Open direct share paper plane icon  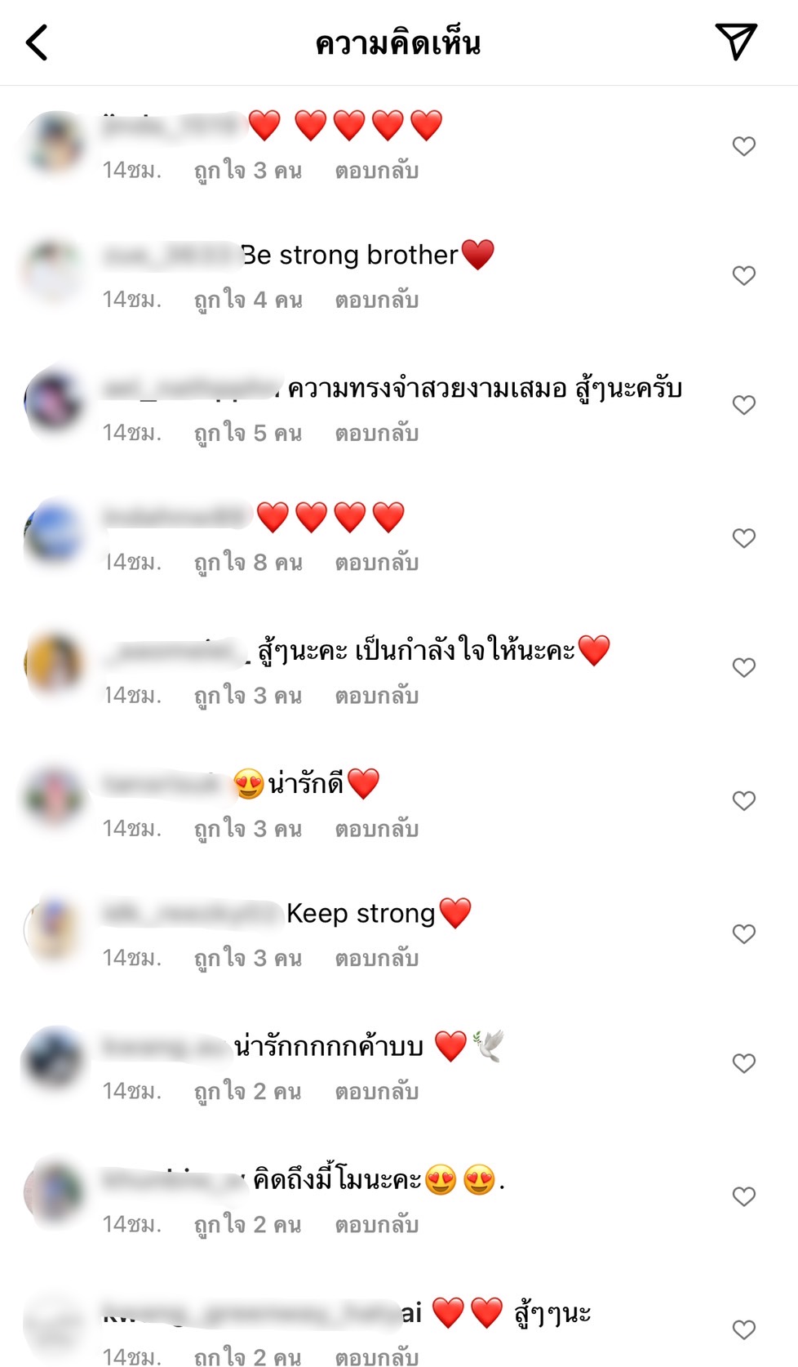point(736,41)
